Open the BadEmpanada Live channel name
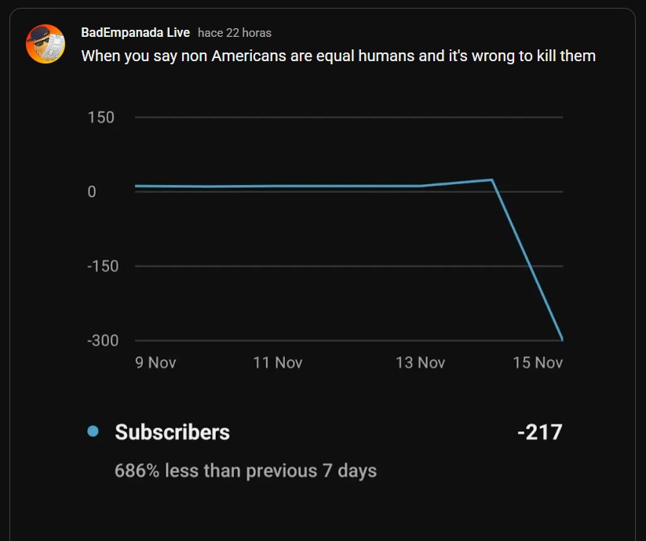 click(x=135, y=32)
